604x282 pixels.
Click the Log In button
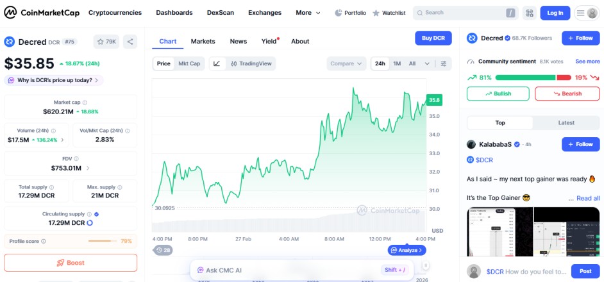(555, 13)
